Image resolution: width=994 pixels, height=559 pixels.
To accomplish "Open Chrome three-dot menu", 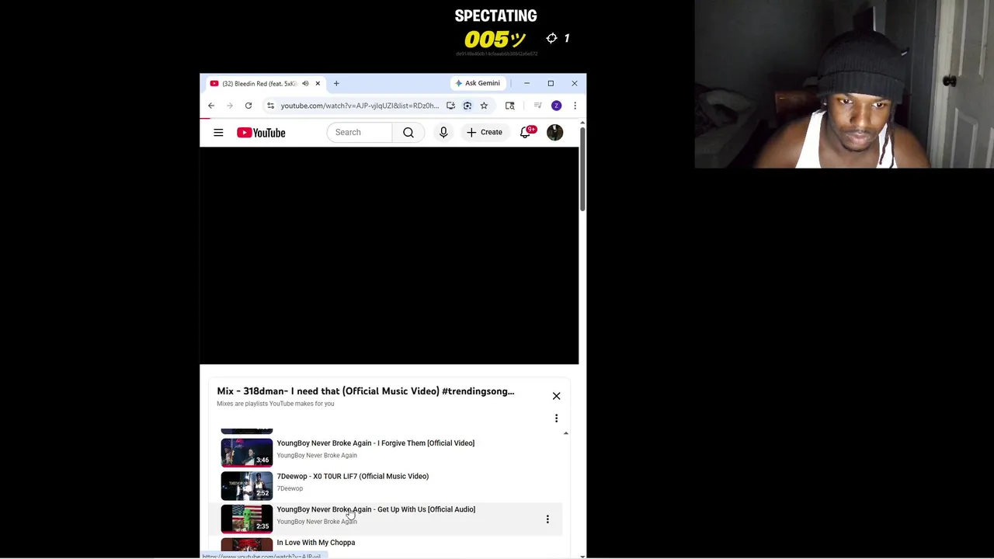I will click(575, 106).
